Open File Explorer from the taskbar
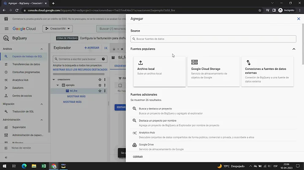The width and height of the screenshot is (304, 170). 34,166
